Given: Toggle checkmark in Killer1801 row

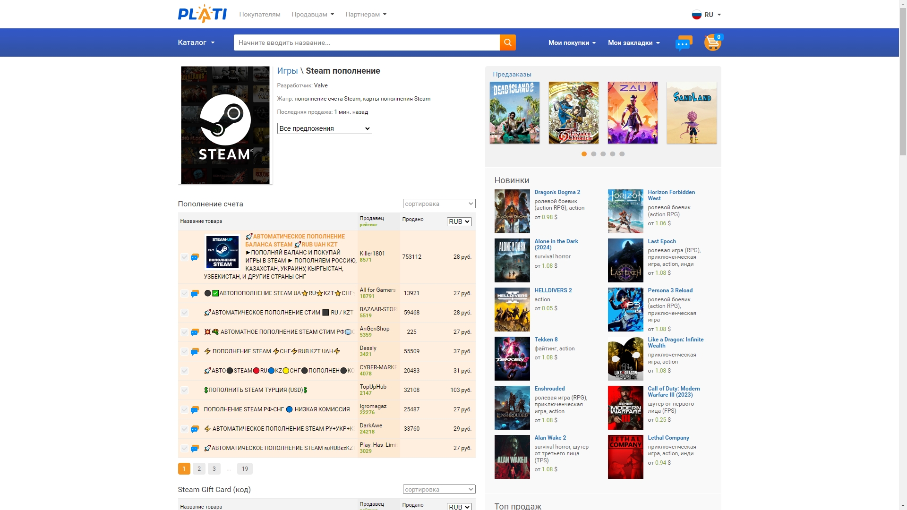Looking at the screenshot, I should (184, 257).
